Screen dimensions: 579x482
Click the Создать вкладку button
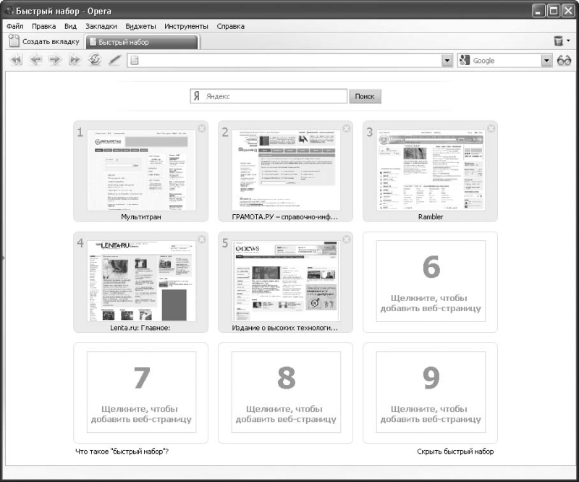(44, 42)
